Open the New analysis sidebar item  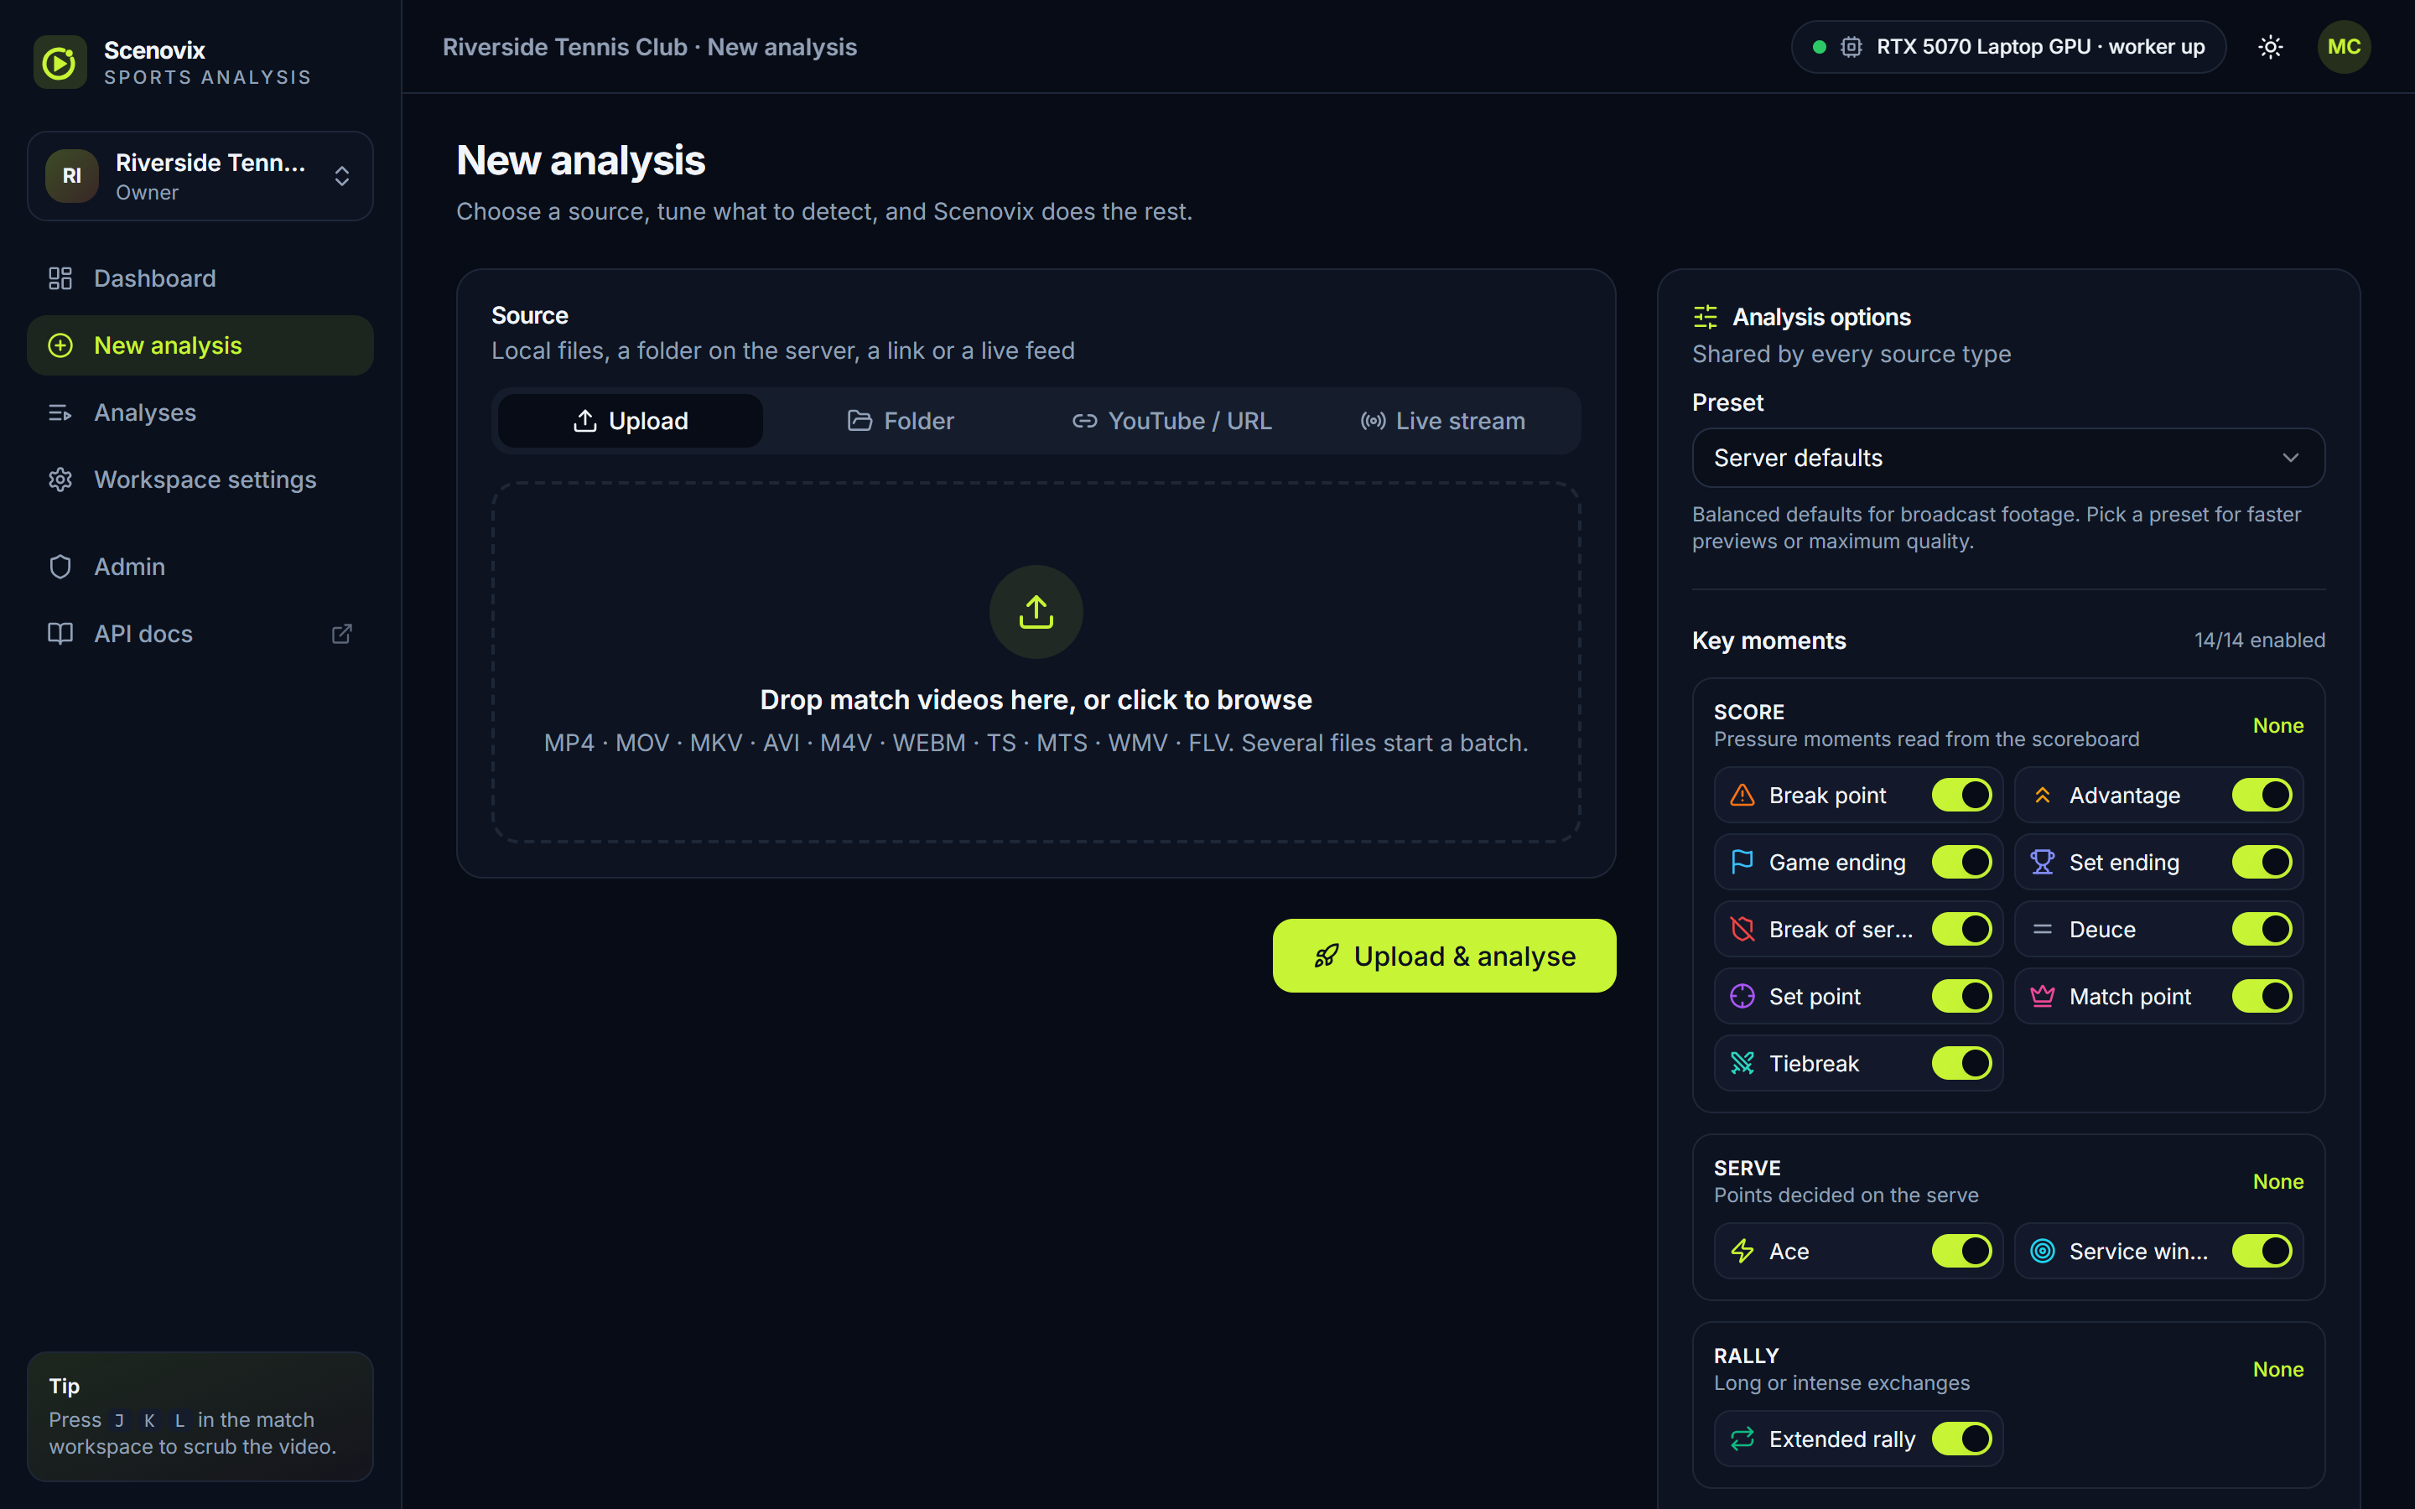click(x=200, y=345)
